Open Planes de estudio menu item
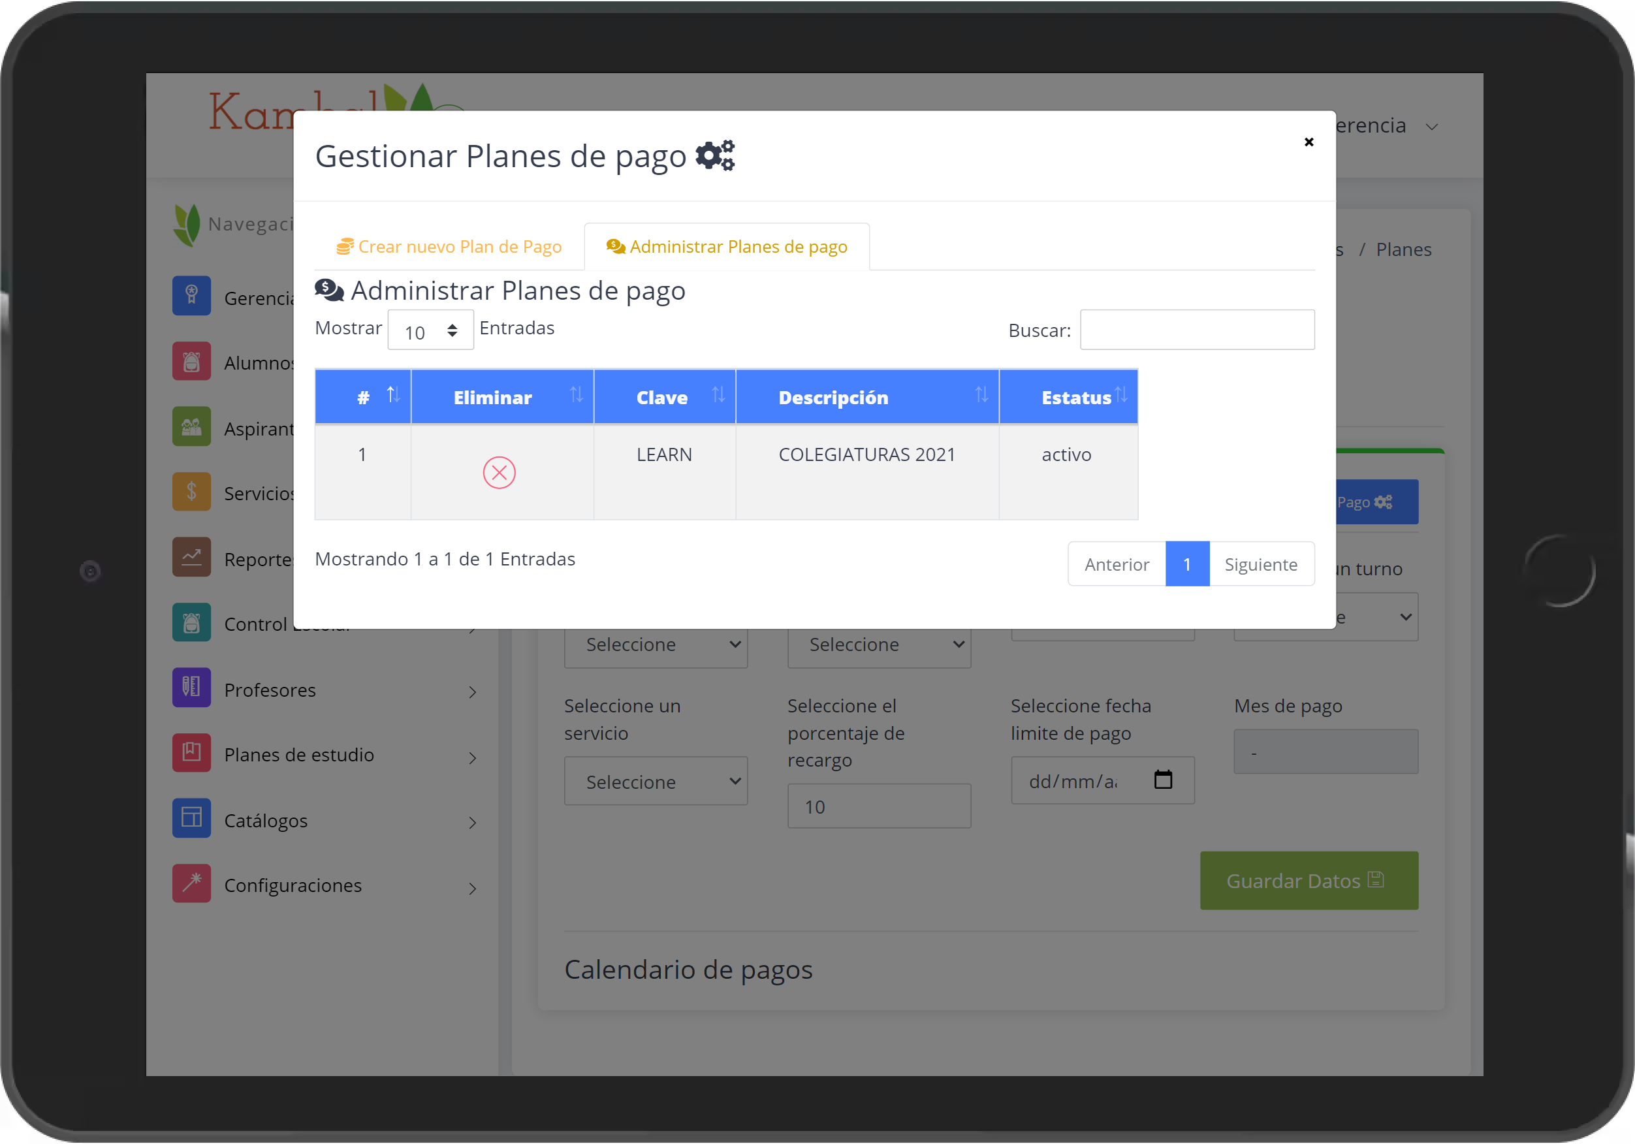Screen dimensions: 1635x1144 (x=299, y=755)
